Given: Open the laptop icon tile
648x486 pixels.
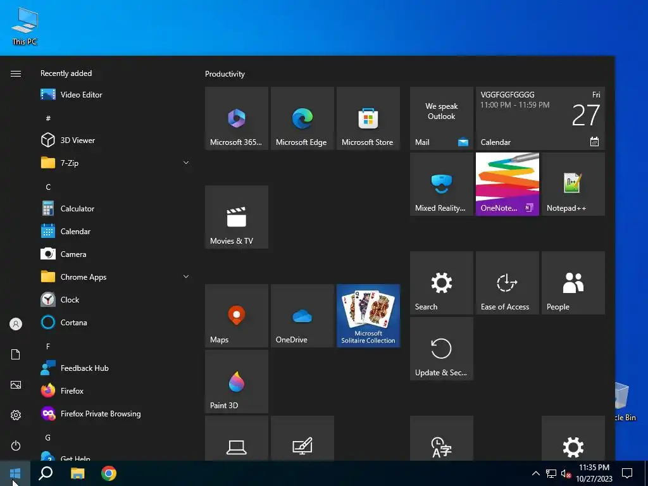Looking at the screenshot, I should (237, 438).
